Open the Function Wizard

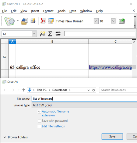[x=42, y=34]
